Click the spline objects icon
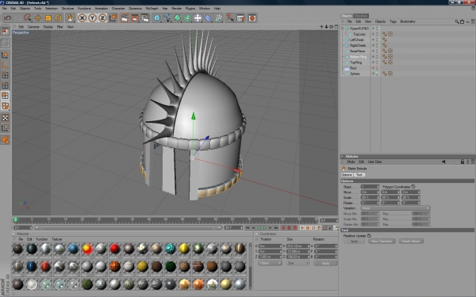The image size is (476, 297). click(167, 18)
